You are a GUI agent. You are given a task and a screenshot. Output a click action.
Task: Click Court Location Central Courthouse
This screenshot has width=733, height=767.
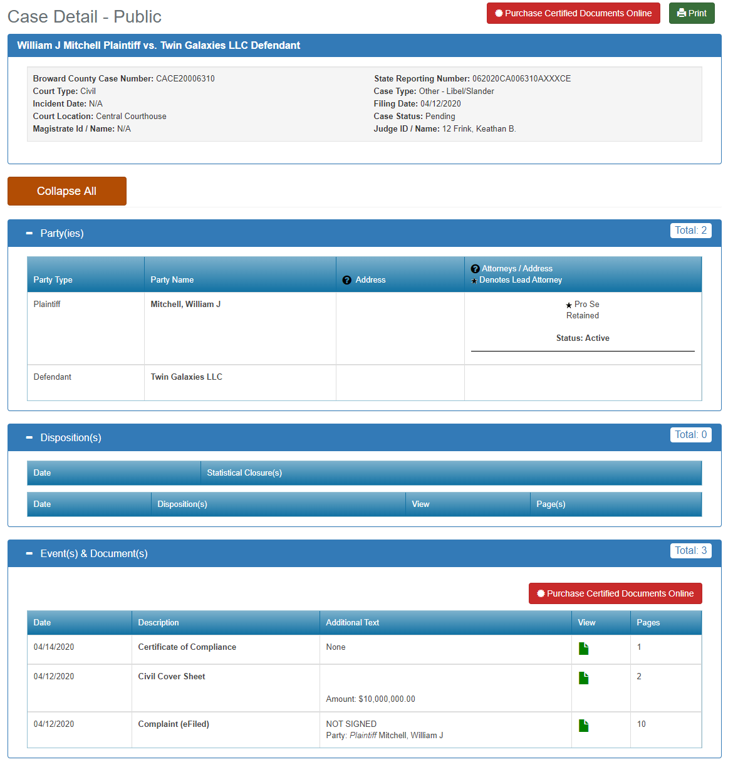(x=131, y=117)
